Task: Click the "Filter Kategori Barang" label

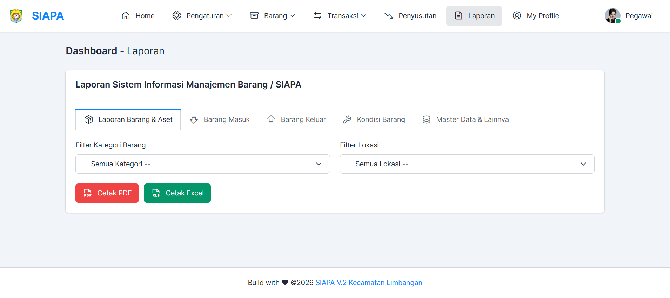Action: point(110,145)
